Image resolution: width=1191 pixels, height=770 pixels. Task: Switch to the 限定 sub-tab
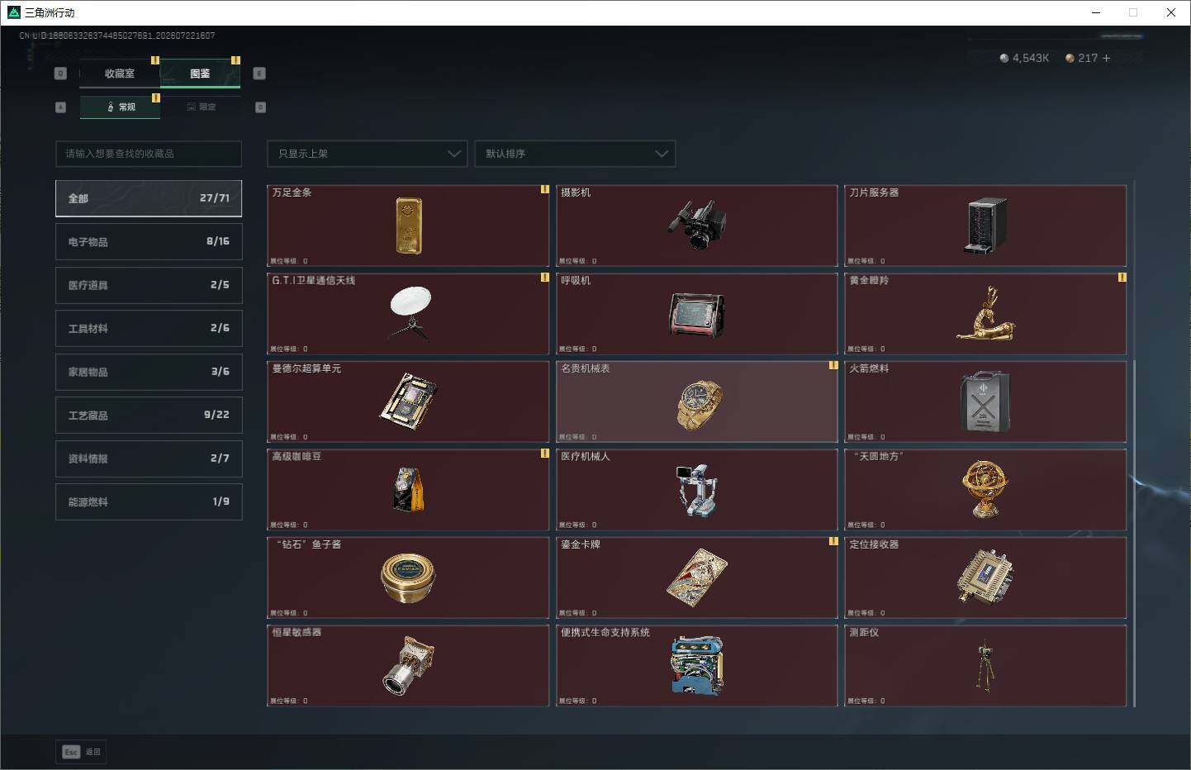tap(201, 107)
